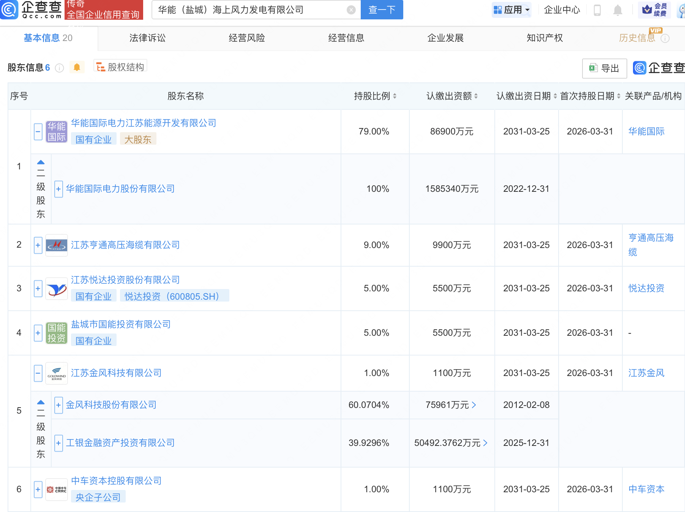The image size is (685, 512).
Task: Open notifications bell in top header
Action: click(618, 10)
